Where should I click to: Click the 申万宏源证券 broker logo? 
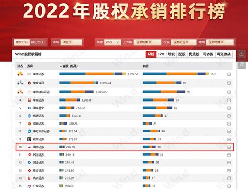(29, 131)
